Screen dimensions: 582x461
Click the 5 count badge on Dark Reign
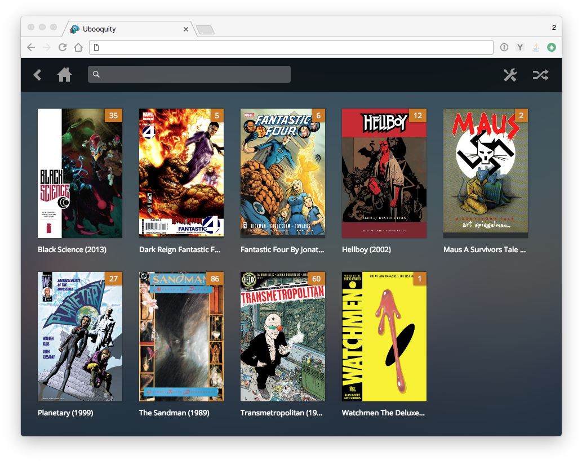pyautogui.click(x=217, y=115)
